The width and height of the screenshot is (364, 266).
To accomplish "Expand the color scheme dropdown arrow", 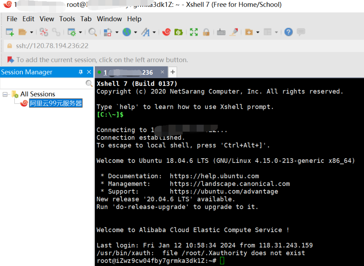I will coord(117,32).
